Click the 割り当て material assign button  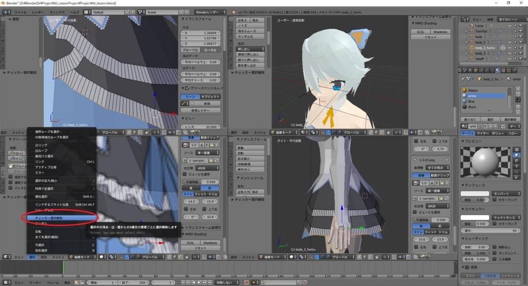pyautogui.click(x=470, y=120)
